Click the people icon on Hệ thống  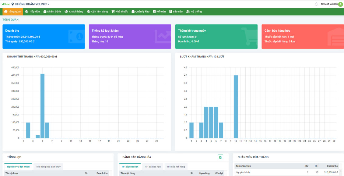click(x=188, y=12)
